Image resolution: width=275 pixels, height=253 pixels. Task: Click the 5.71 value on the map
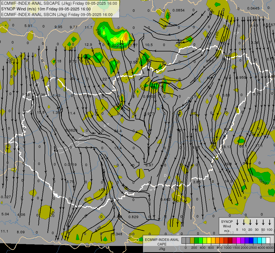[257, 94]
